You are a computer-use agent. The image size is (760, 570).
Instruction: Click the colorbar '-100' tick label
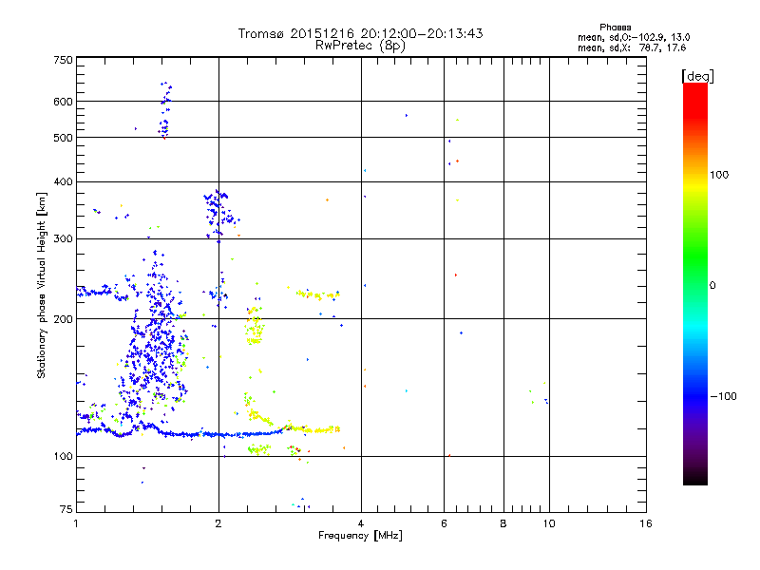tap(723, 396)
